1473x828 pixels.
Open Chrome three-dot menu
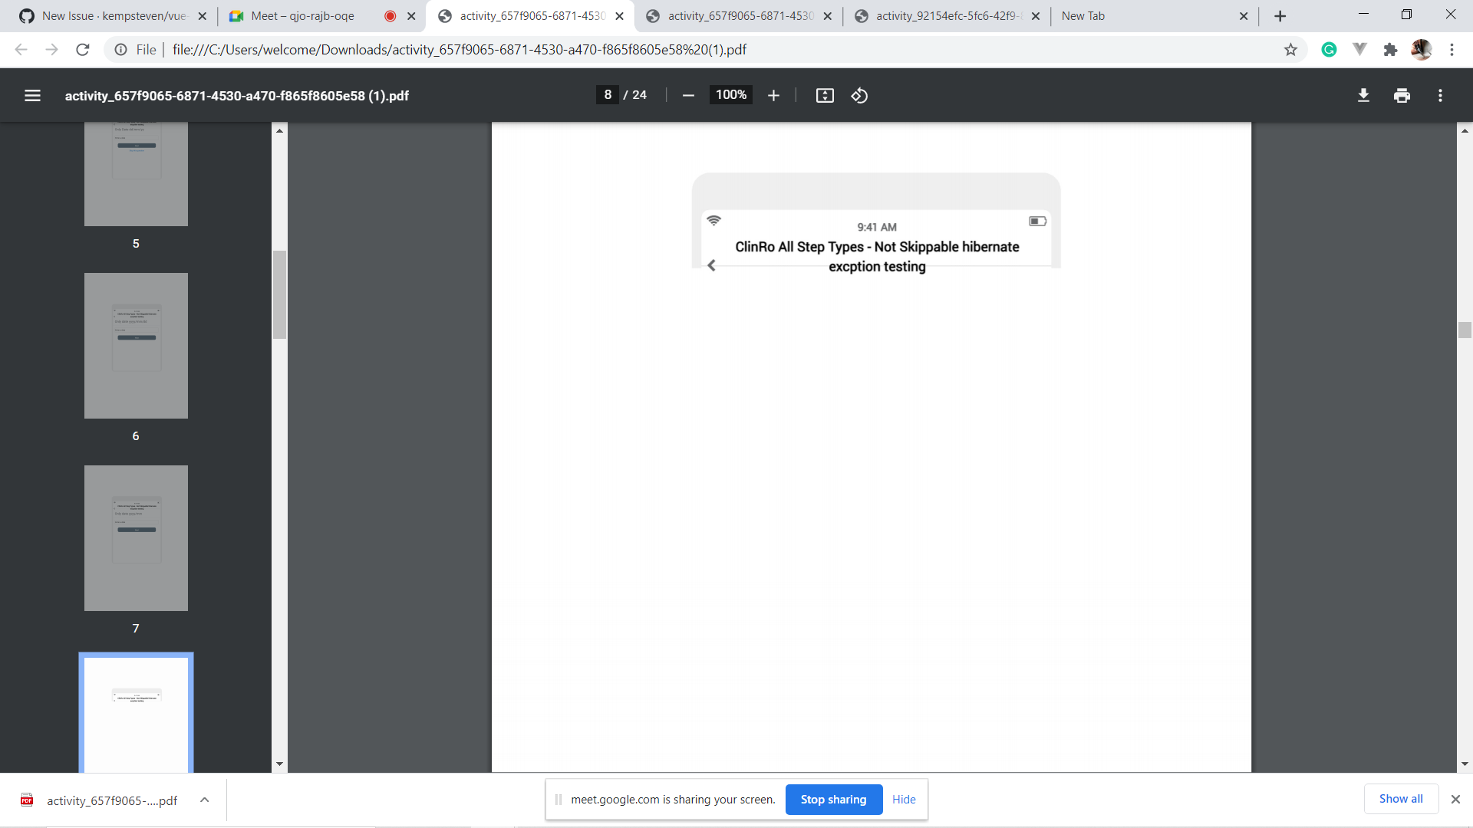click(x=1452, y=50)
